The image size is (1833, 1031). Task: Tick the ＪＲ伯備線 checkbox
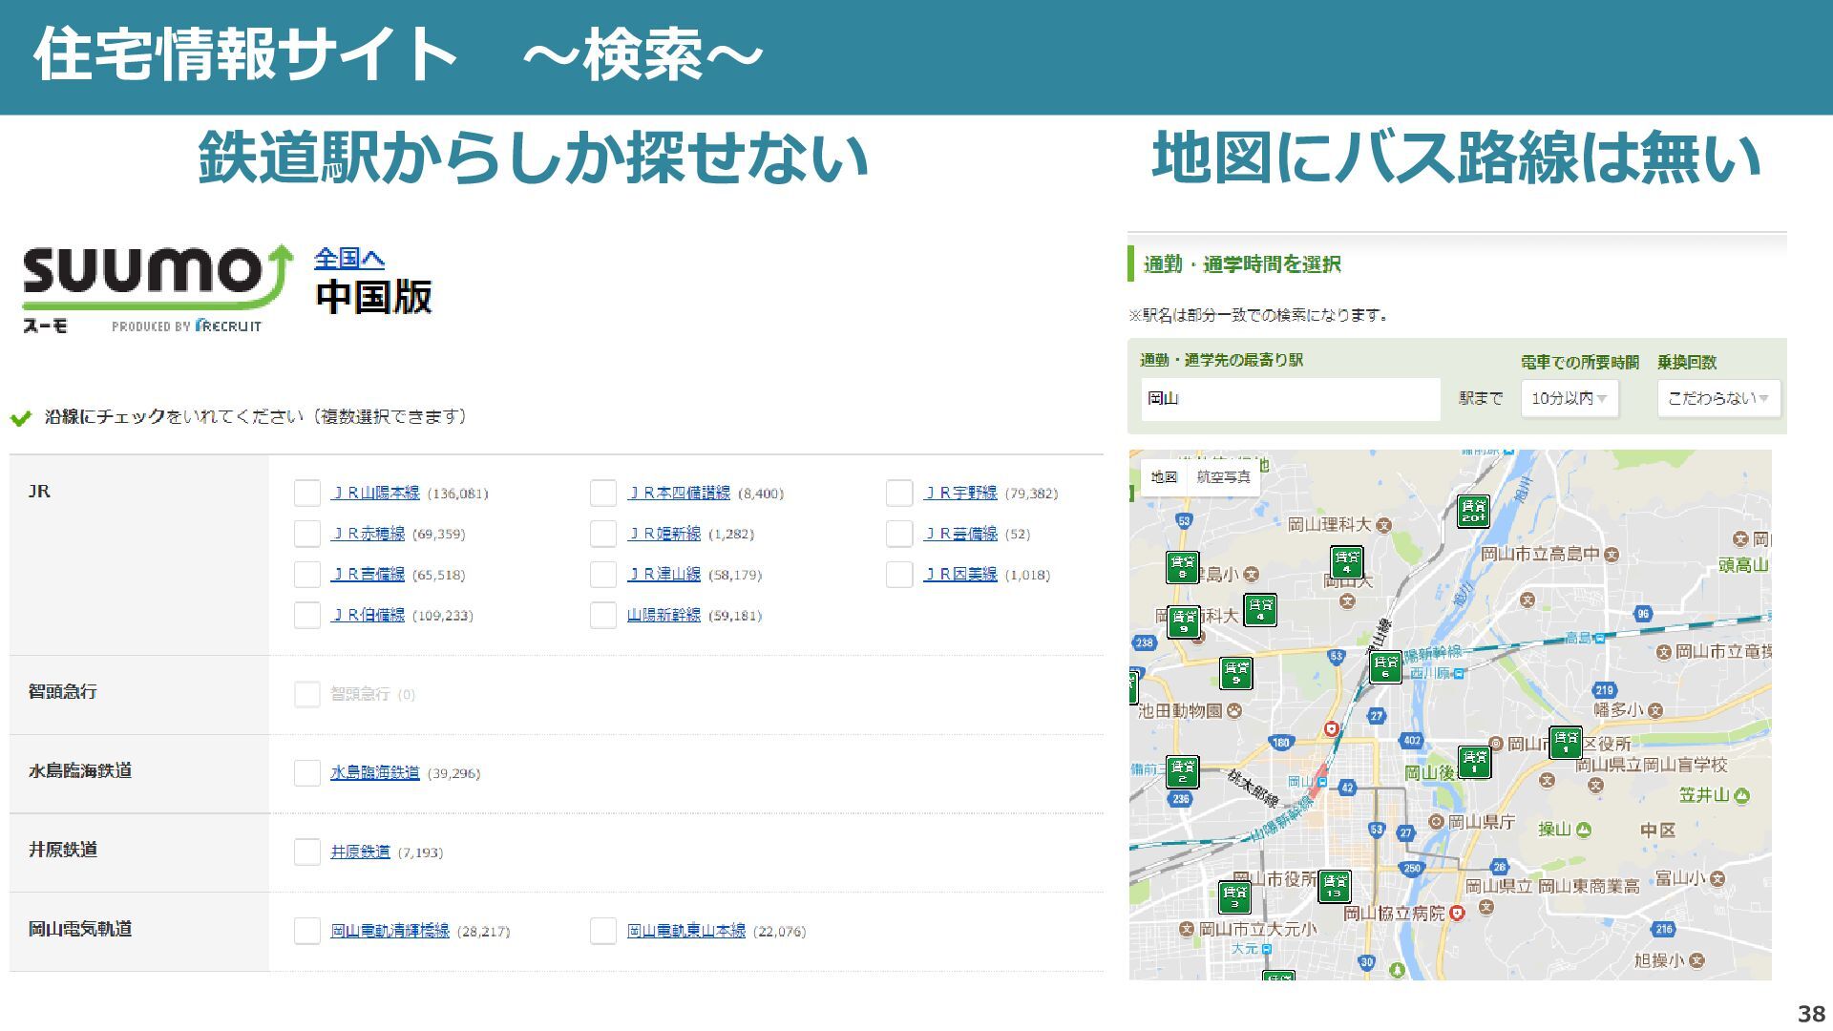[x=306, y=615]
